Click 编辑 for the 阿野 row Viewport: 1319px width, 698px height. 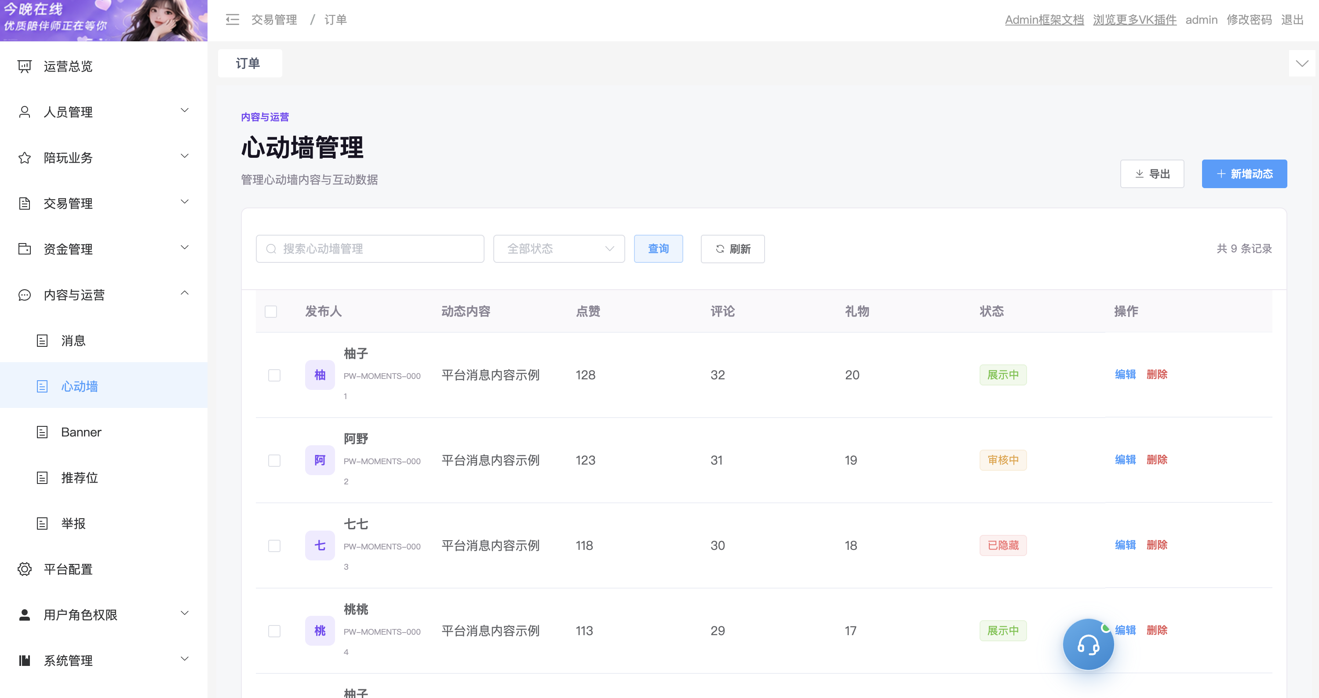click(x=1126, y=459)
